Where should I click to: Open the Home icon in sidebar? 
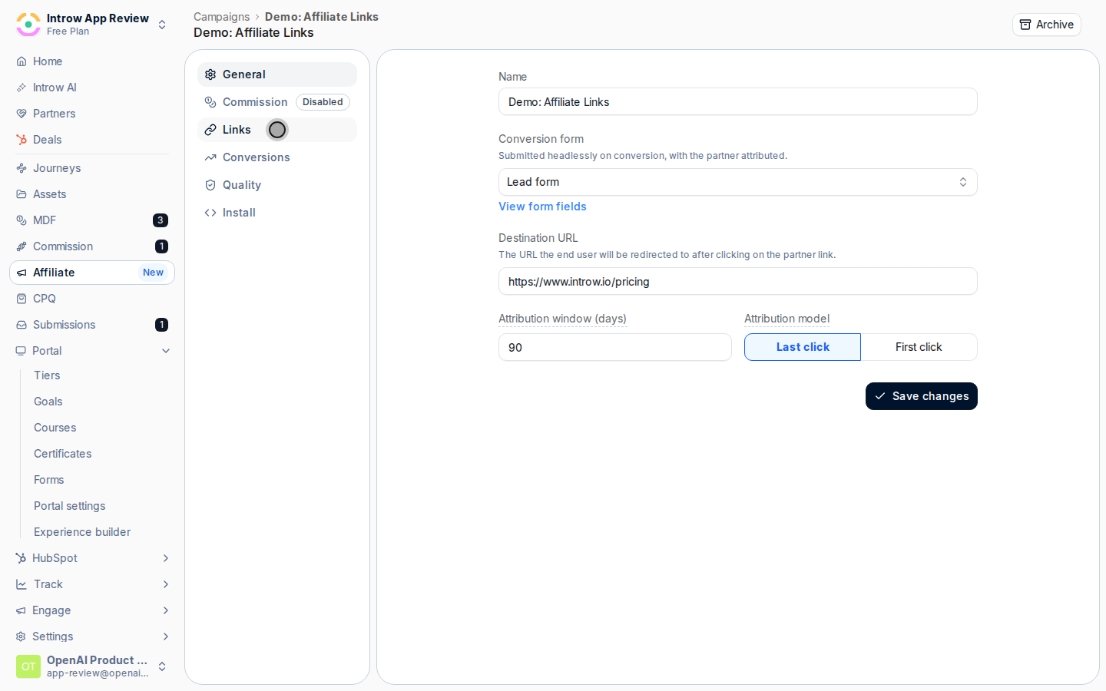pos(22,61)
